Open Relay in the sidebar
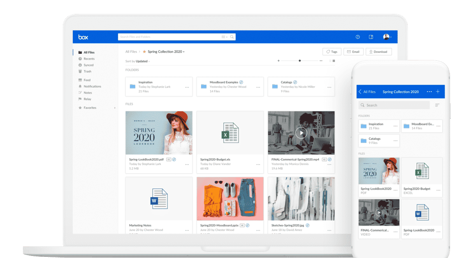 pyautogui.click(x=85, y=99)
